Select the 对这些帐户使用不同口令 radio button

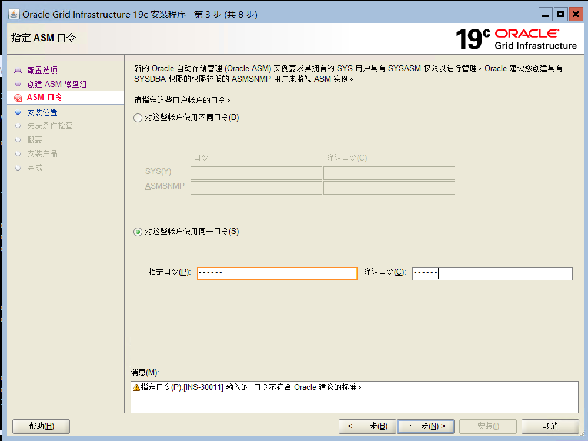coord(137,118)
